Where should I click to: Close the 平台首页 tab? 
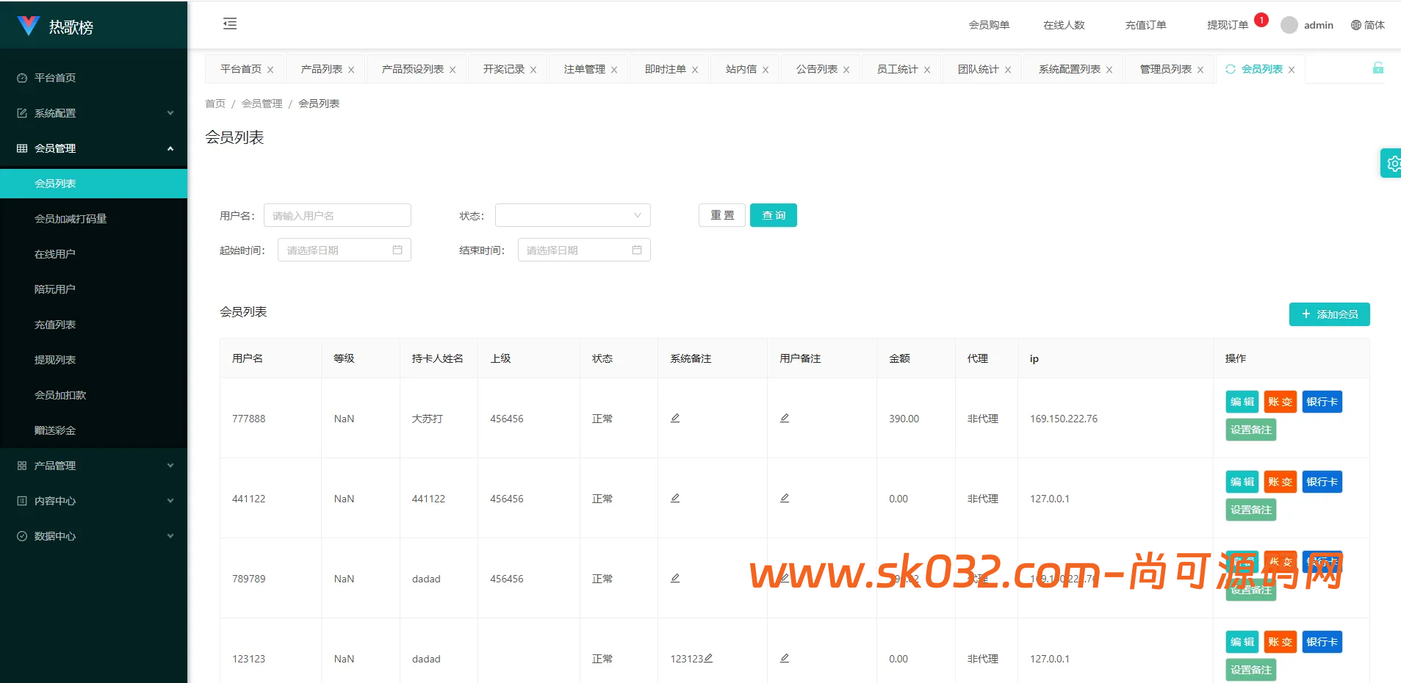pyautogui.click(x=270, y=70)
